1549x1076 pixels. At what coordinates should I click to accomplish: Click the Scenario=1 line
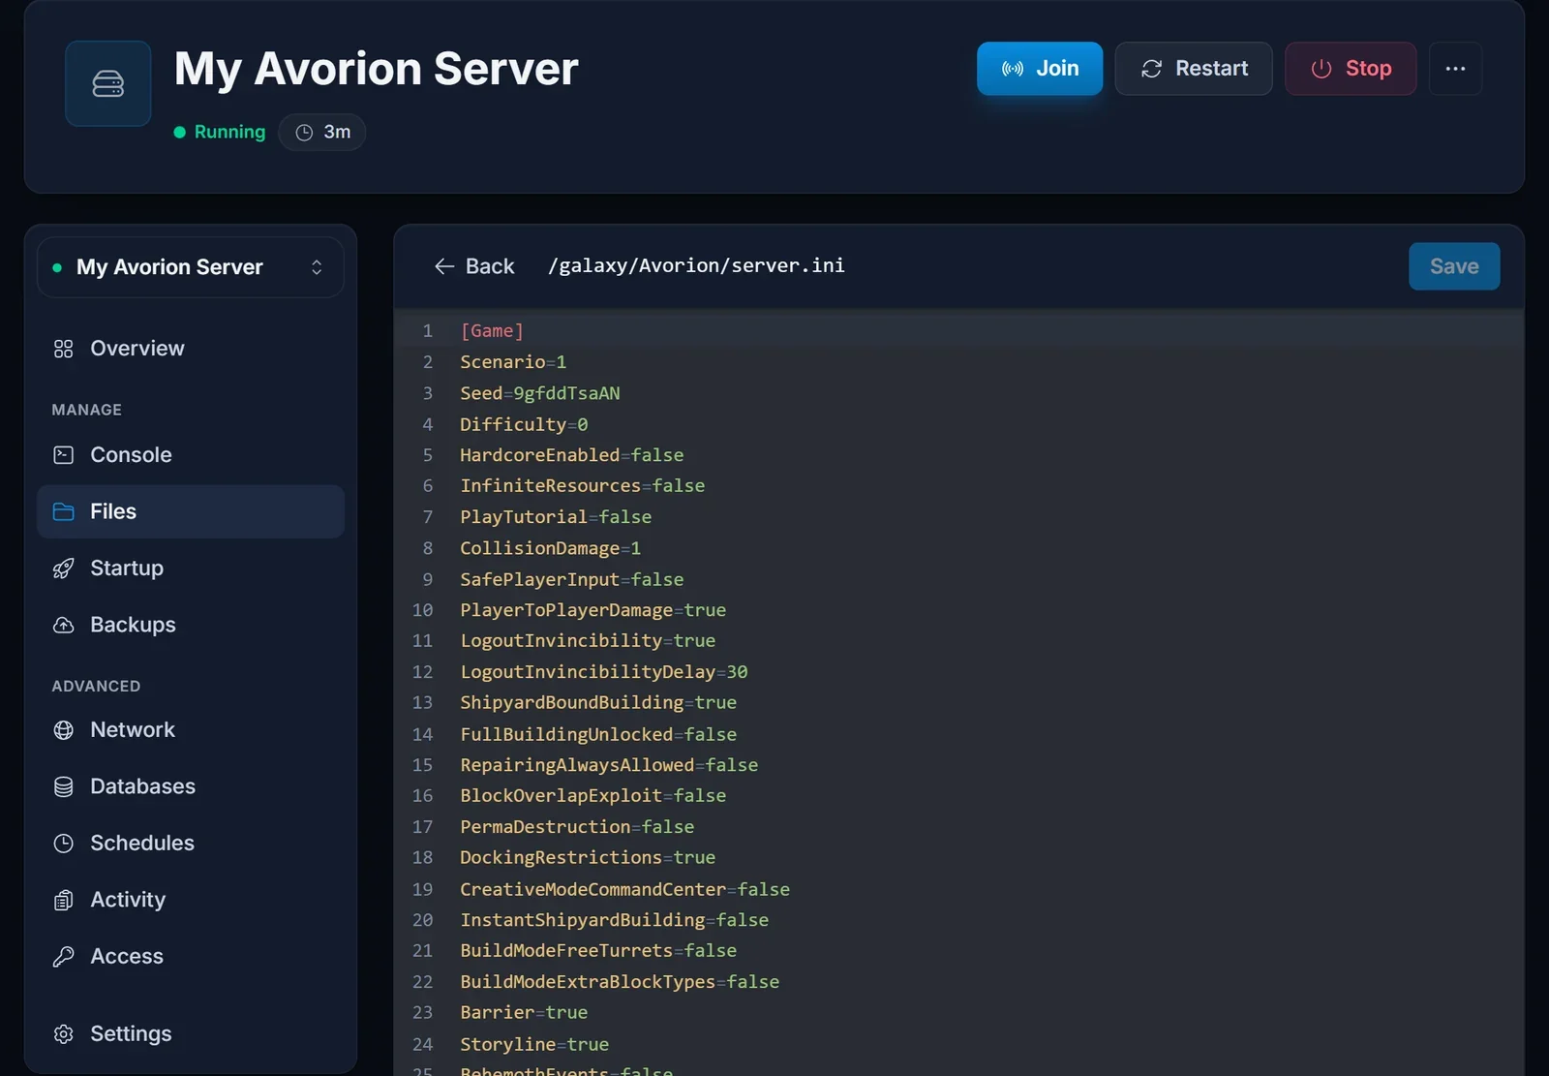pyautogui.click(x=513, y=362)
